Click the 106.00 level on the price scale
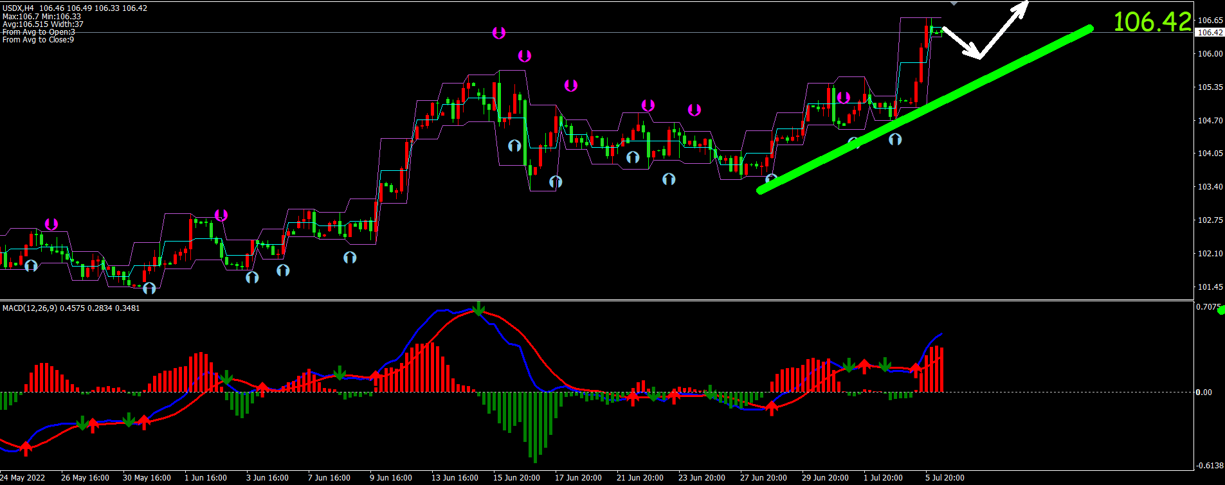This screenshot has height=485, width=1225. coord(1210,54)
